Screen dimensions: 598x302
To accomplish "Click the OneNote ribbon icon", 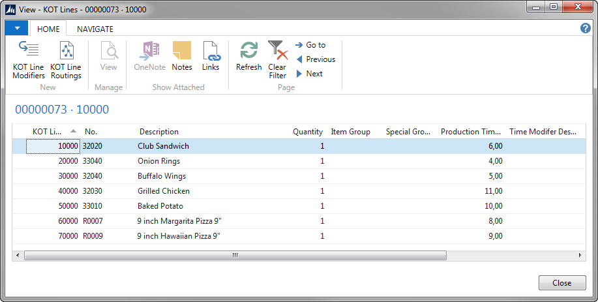I will 149,57.
